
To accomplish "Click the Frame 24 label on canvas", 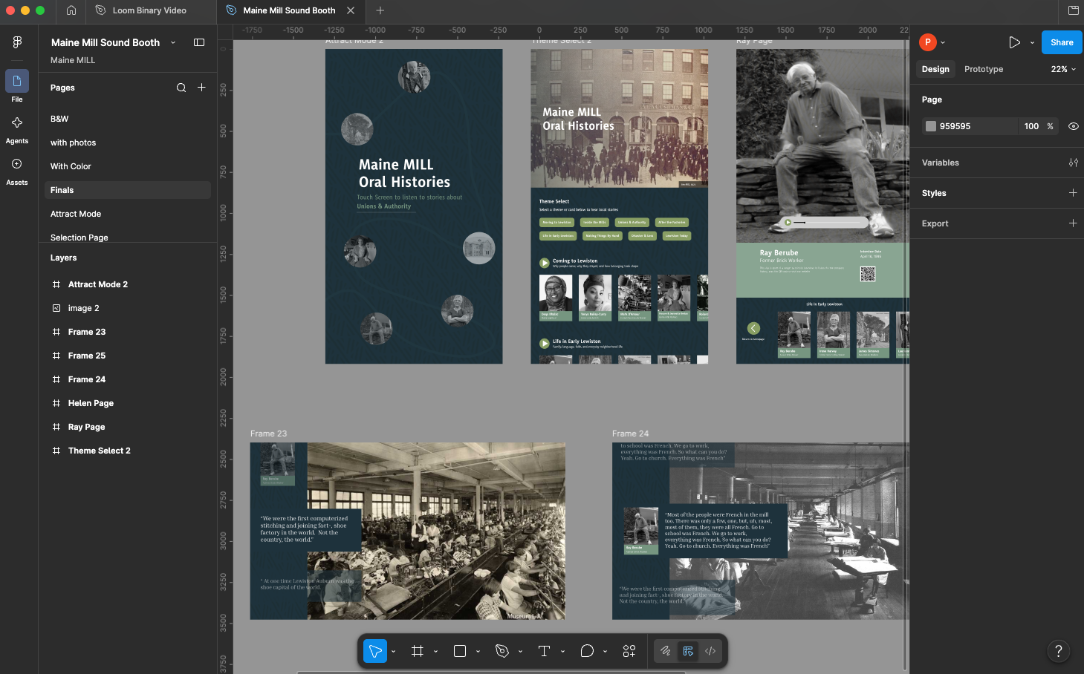I will pyautogui.click(x=630, y=433).
